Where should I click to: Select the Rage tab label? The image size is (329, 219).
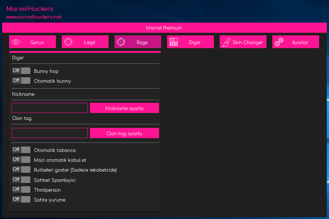click(142, 43)
